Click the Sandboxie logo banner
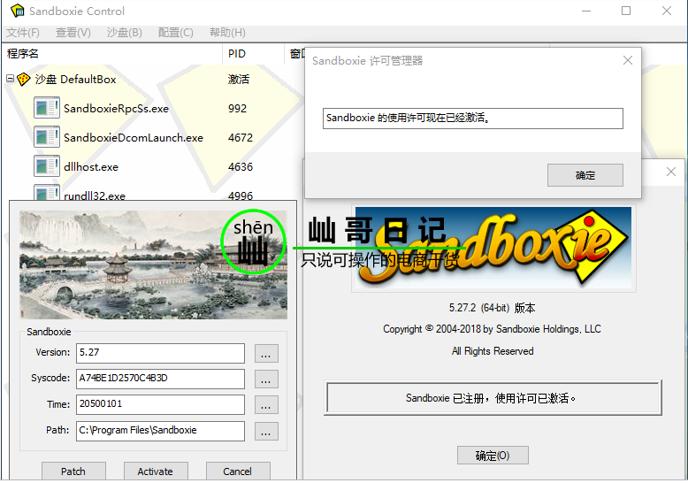Image resolution: width=688 pixels, height=483 pixels. point(493,248)
